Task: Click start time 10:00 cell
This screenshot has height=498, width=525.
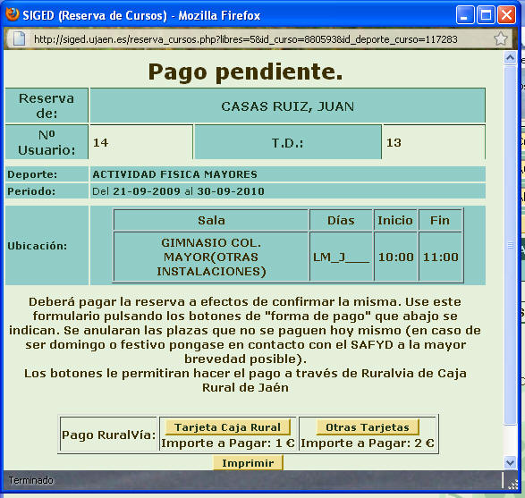Action: click(x=395, y=257)
